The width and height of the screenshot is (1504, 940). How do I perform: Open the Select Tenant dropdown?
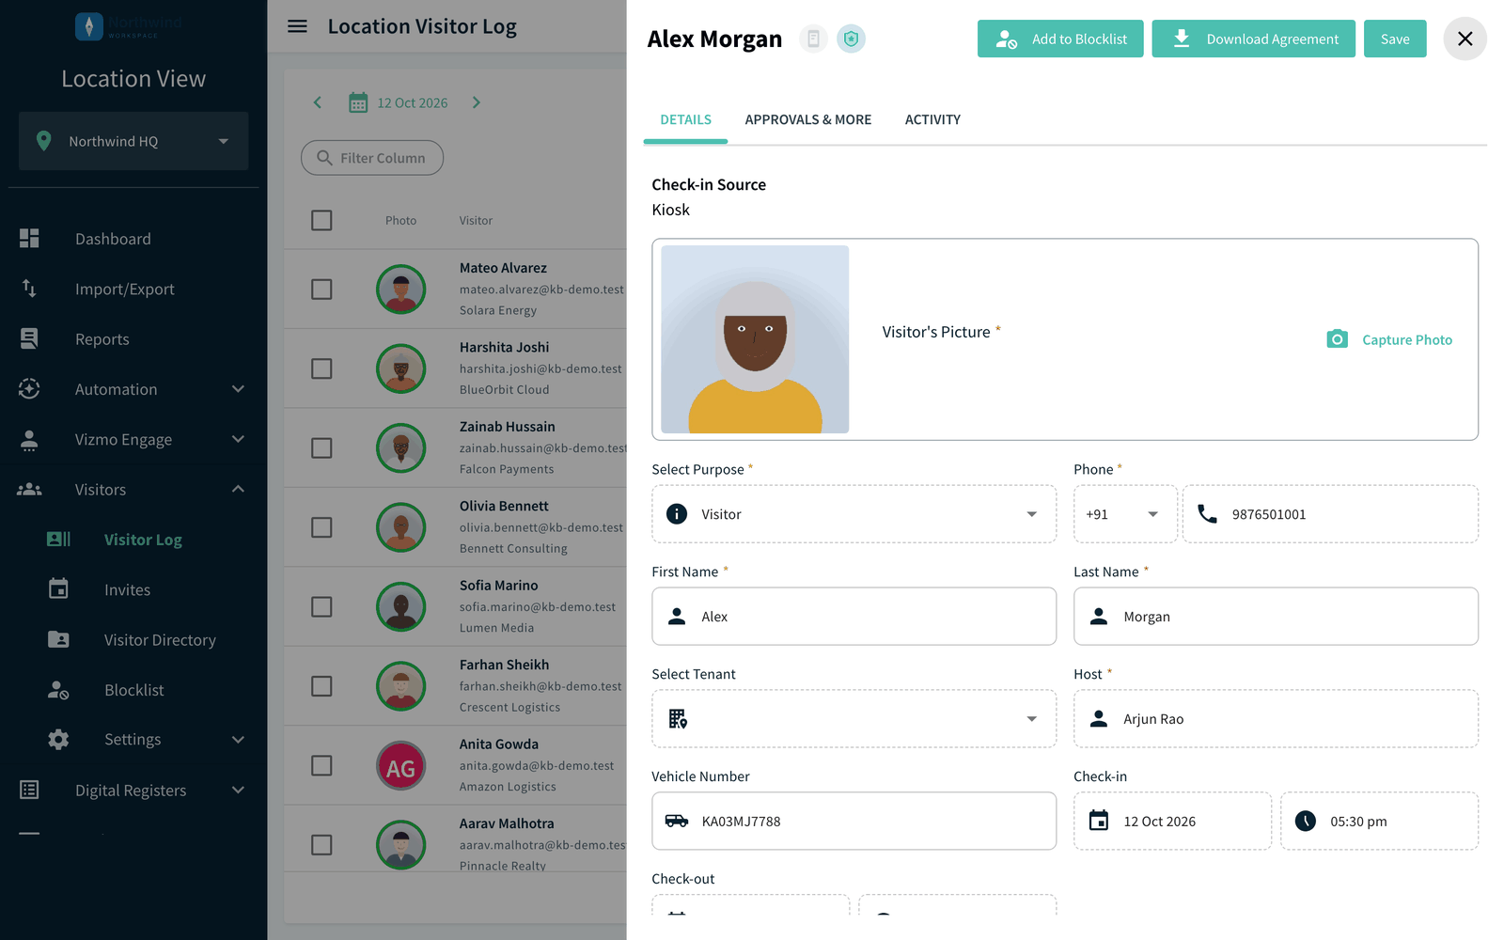click(854, 719)
